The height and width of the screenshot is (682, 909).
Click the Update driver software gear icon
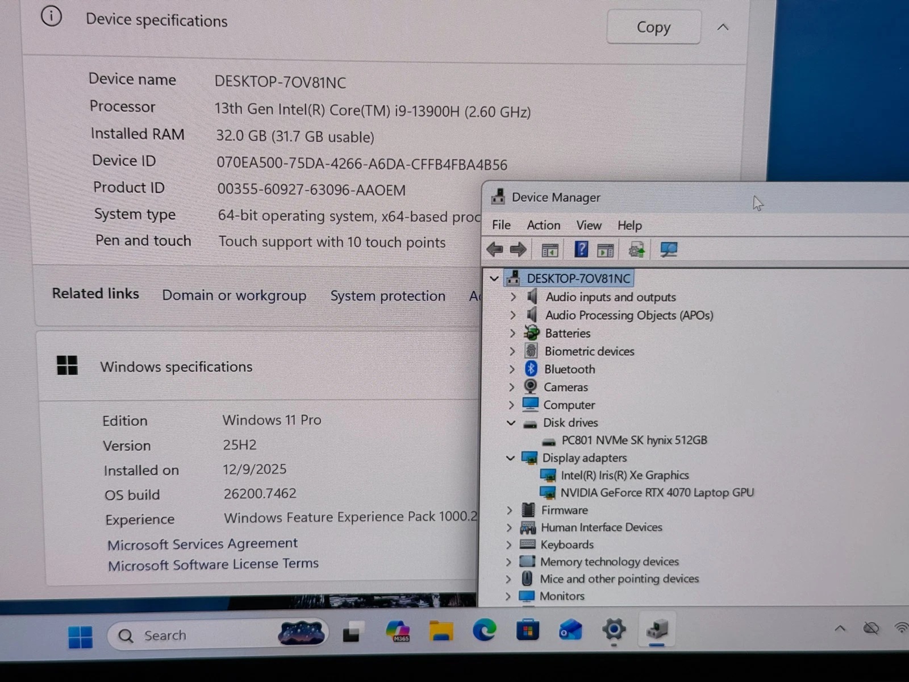636,249
